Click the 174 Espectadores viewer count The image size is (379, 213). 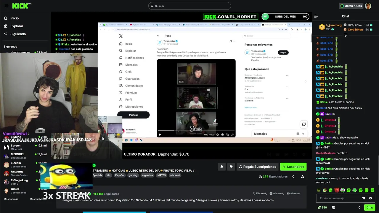click(x=273, y=177)
